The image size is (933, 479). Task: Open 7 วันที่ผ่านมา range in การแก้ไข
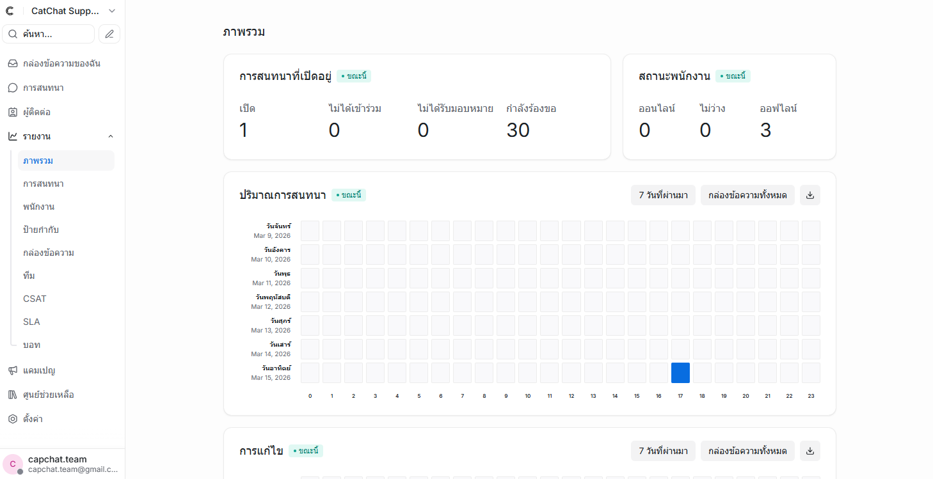point(663,451)
